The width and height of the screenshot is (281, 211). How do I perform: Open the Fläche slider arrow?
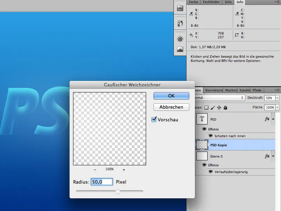pyautogui.click(x=277, y=107)
